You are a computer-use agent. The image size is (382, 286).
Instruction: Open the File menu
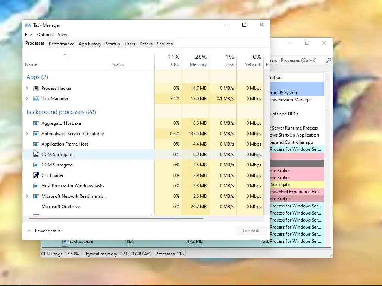click(28, 35)
